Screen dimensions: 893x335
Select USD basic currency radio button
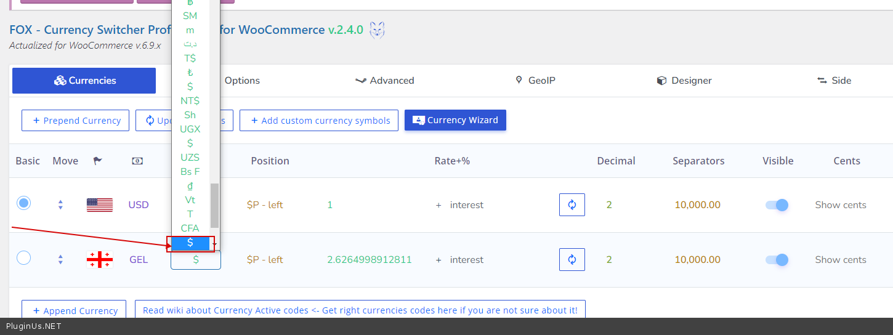(x=24, y=203)
